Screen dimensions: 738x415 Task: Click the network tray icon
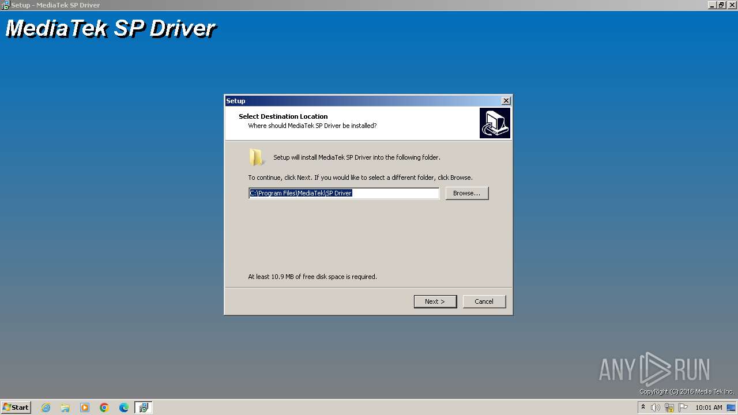tap(669, 408)
